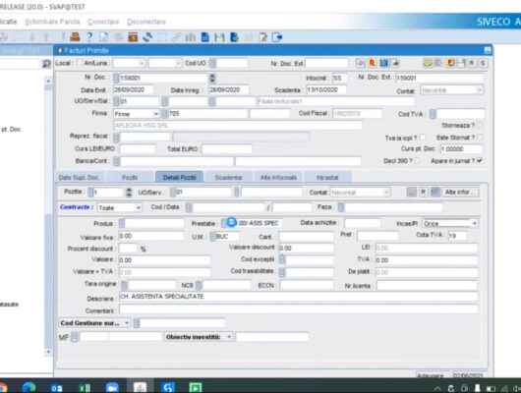
Task: Open the Schimbare Parola menu
Action: [x=52, y=22]
